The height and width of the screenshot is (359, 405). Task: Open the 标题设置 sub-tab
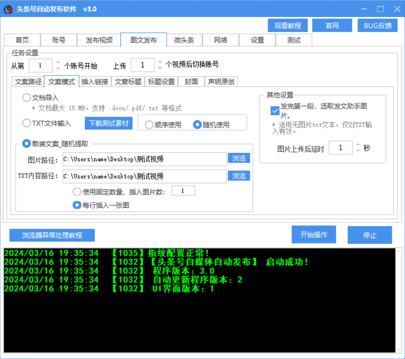(x=161, y=82)
